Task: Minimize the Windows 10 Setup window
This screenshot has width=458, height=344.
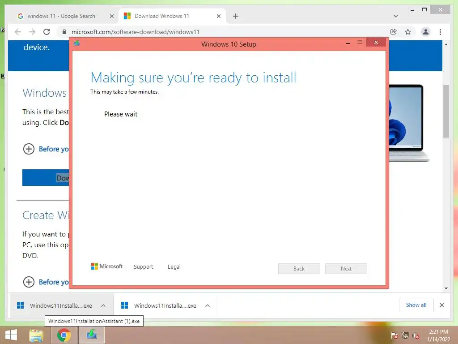Action: pos(348,43)
